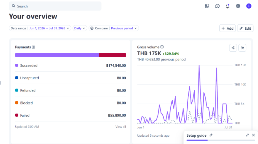258x144 pixels.
Task: Click the search magnifier icon
Action: (x=13, y=6)
